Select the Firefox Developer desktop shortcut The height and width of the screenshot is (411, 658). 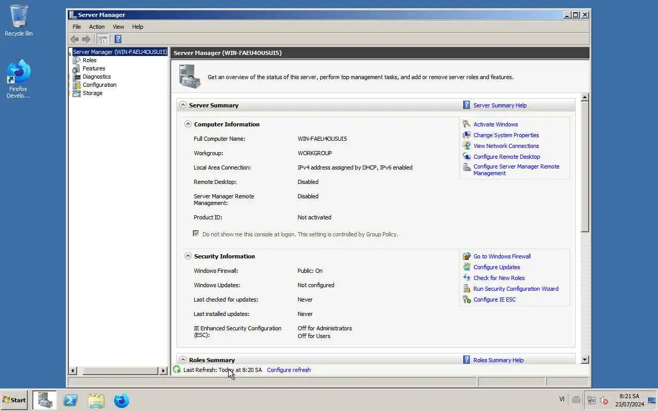point(19,79)
